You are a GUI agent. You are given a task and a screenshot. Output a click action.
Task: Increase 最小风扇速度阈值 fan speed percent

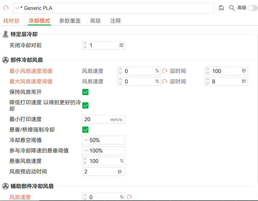[120, 69]
